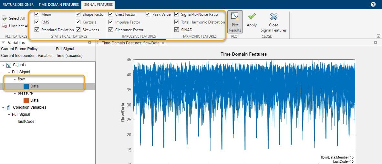Screen dimensions: 382x164
Task: Switch to the Feature Designer tab
Action: [x=18, y=5]
